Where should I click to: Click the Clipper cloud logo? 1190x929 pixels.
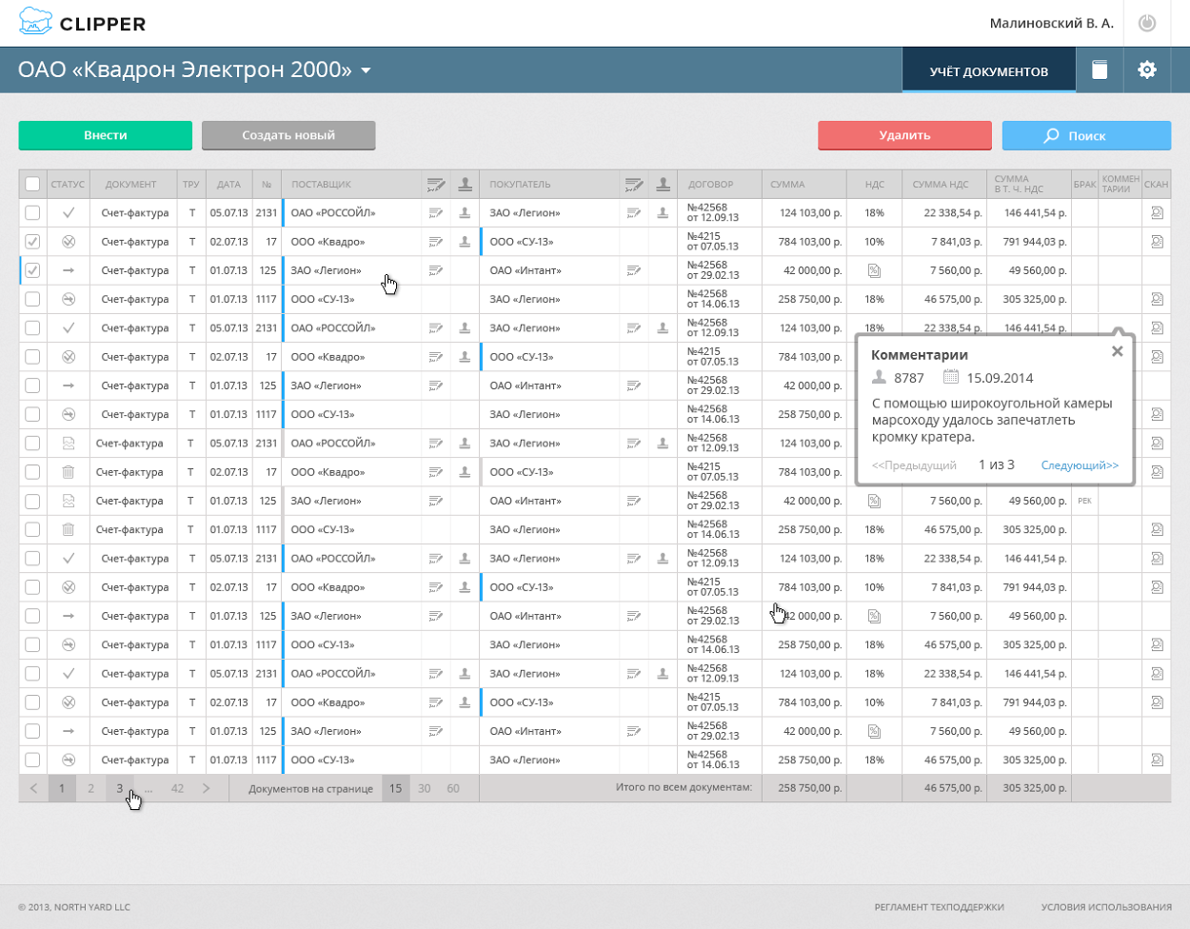click(36, 22)
